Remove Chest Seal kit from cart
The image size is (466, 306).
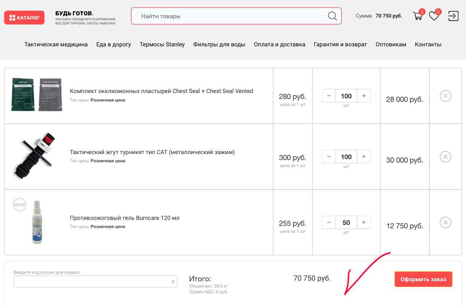[x=445, y=96]
